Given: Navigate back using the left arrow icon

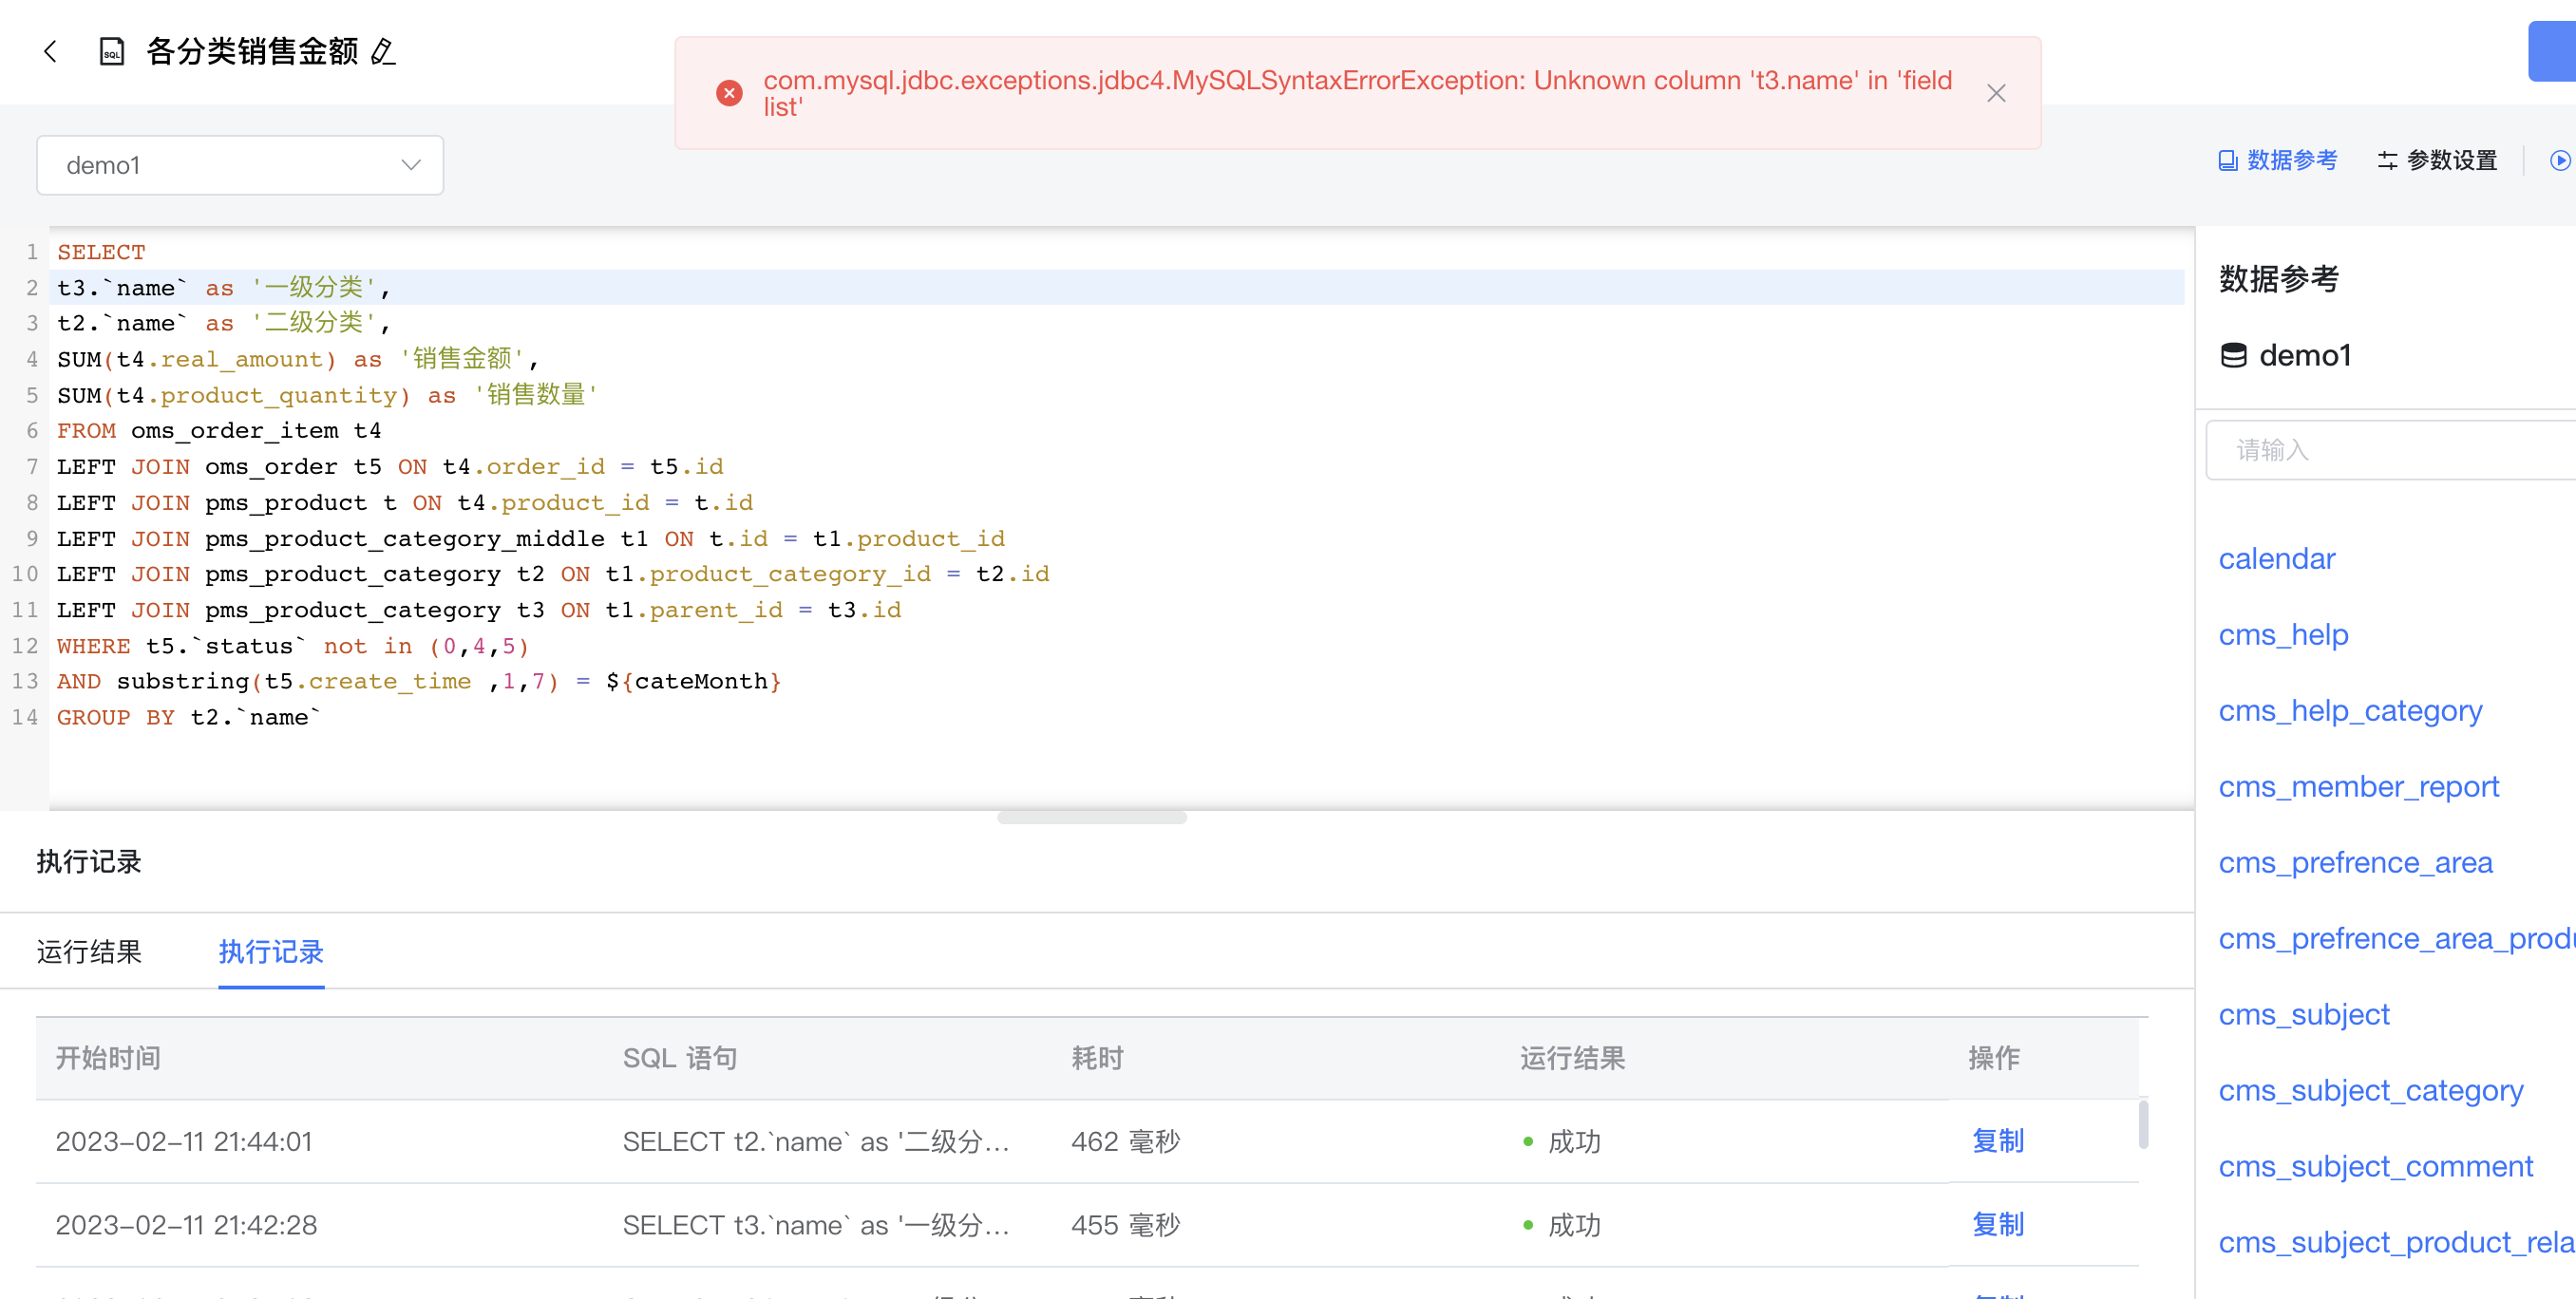Looking at the screenshot, I should pyautogui.click(x=49, y=51).
